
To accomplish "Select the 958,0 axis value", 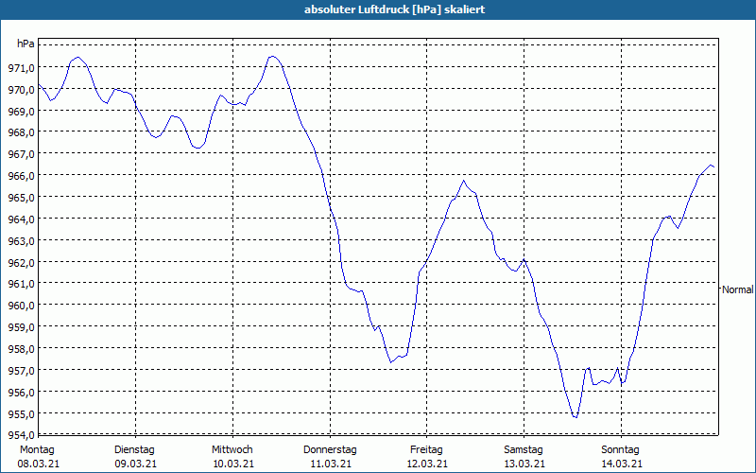I will click(x=21, y=349).
